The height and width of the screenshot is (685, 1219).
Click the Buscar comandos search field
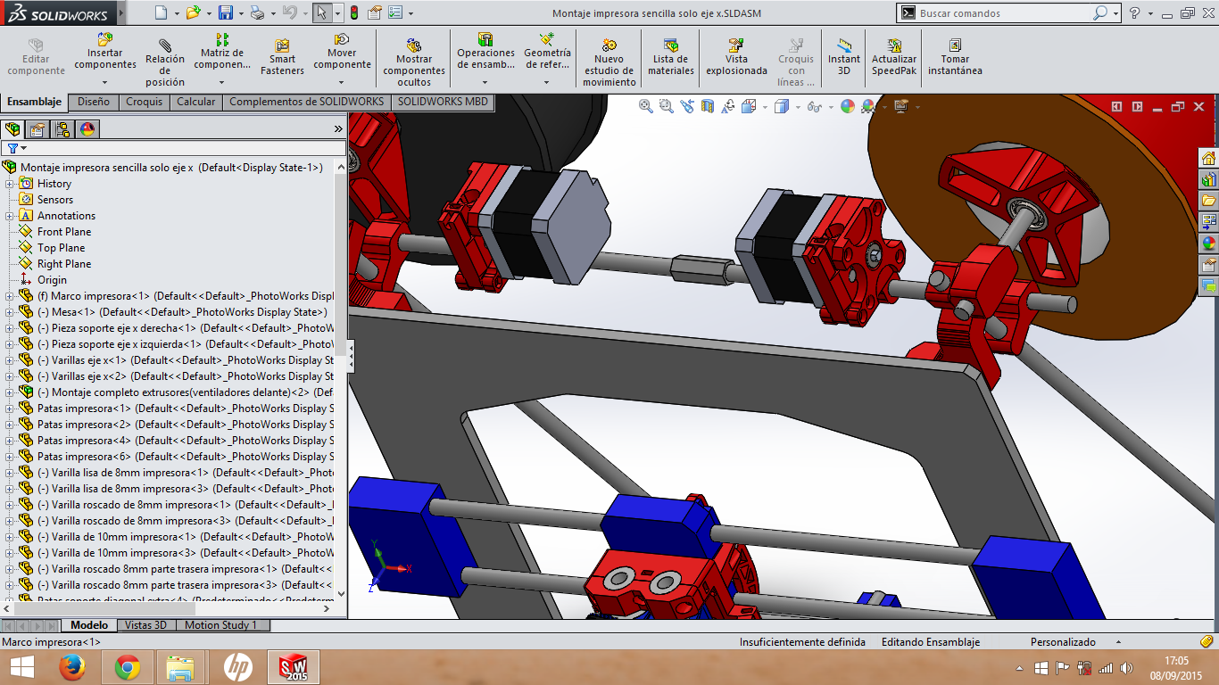point(1004,13)
